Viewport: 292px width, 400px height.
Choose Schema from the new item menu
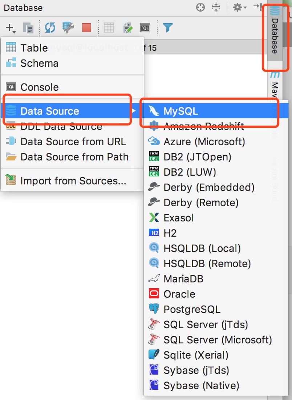coord(72,63)
